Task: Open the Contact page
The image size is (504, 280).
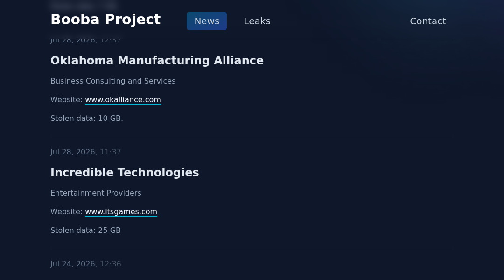Action: pos(428,21)
